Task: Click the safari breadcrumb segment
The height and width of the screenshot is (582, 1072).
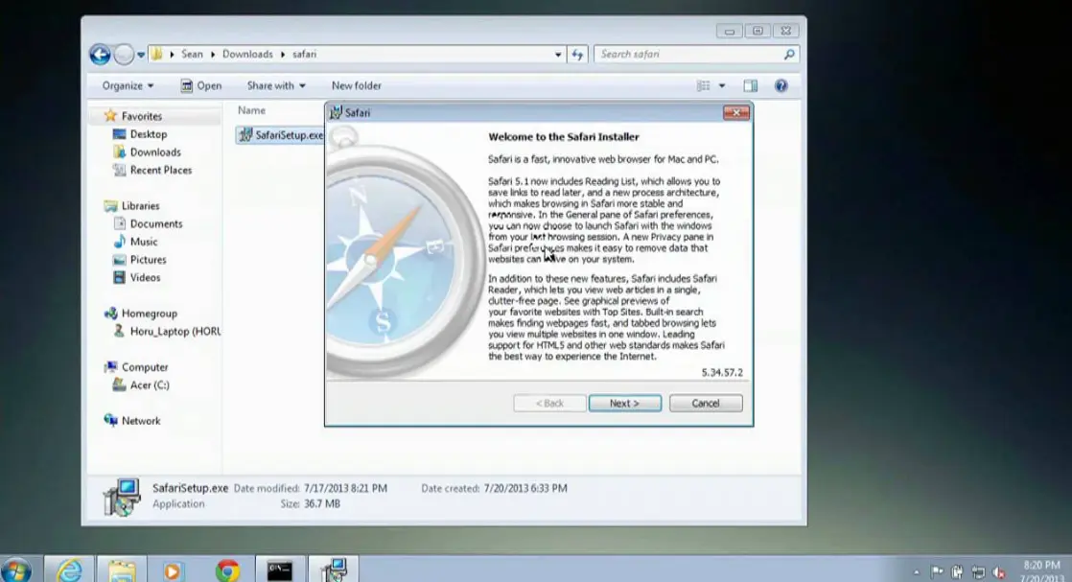Action: [304, 54]
